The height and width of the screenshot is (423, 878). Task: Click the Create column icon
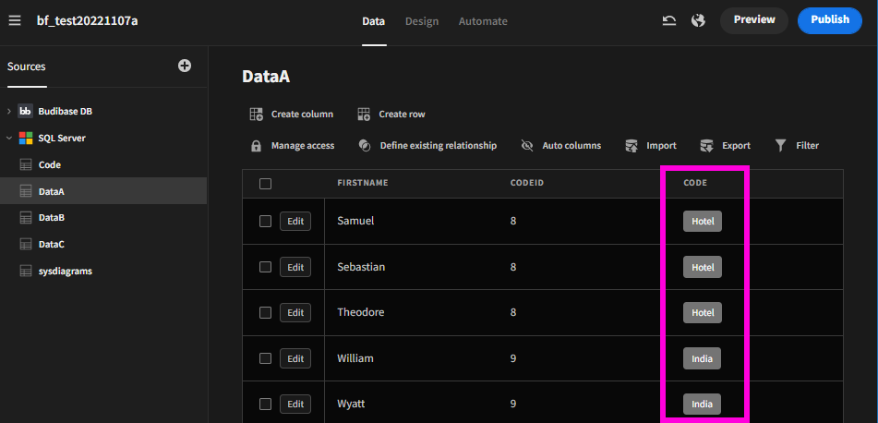point(256,115)
